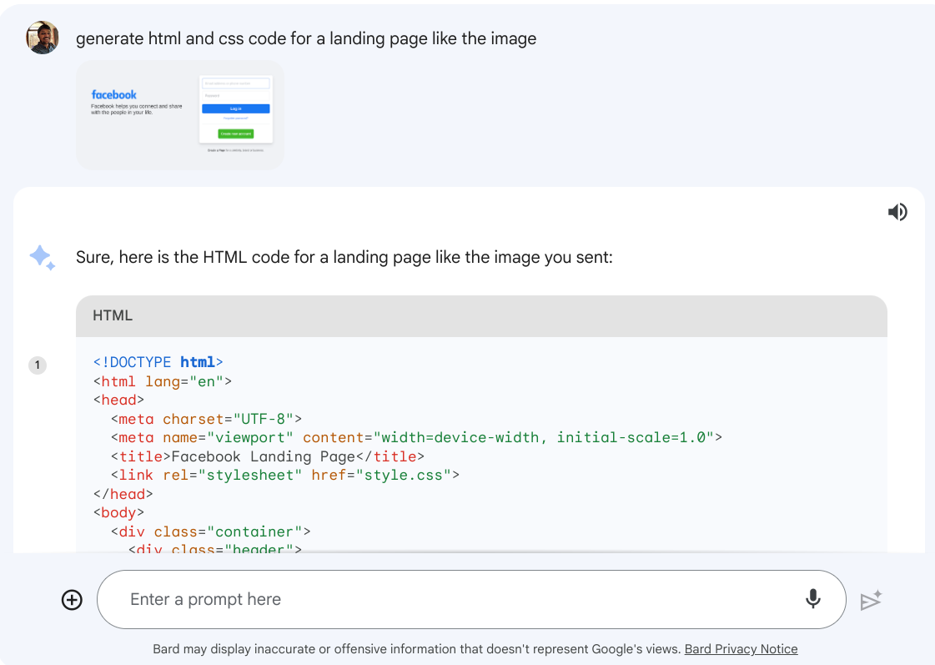Click the send prompt arrow icon
Viewport: 935px width, 665px height.
click(871, 600)
